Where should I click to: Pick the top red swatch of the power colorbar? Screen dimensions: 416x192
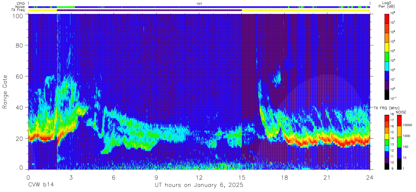tap(387, 18)
